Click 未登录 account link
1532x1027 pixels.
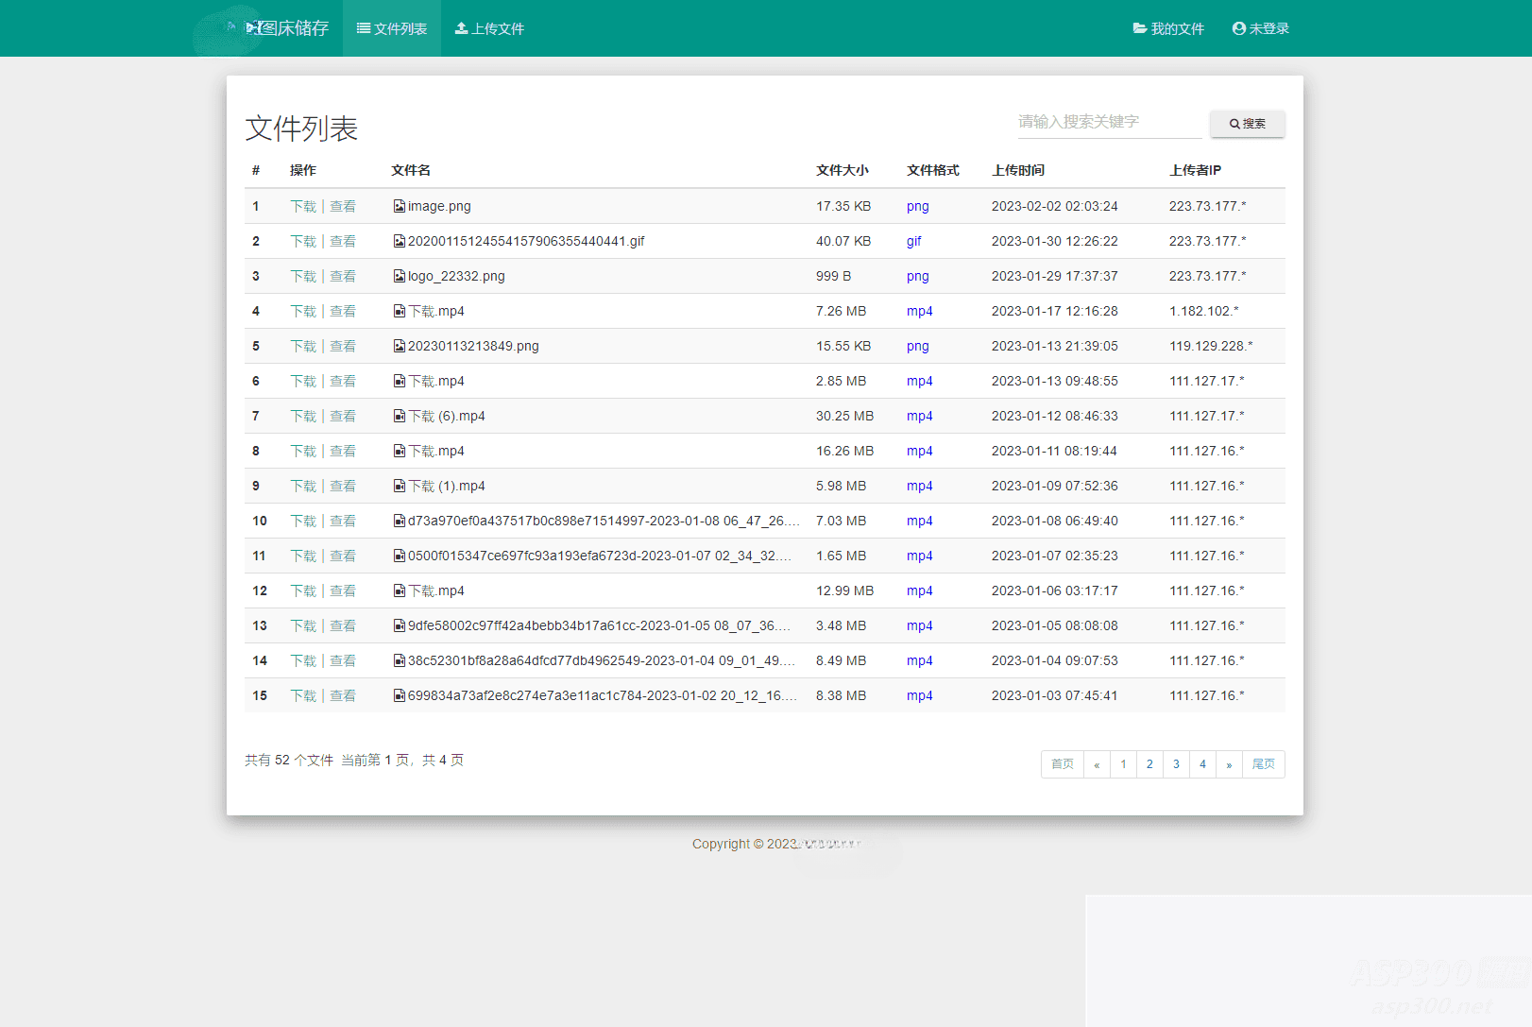[x=1261, y=28]
